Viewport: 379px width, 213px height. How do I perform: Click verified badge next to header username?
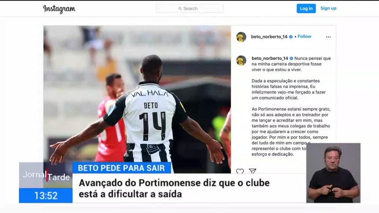tap(291, 37)
